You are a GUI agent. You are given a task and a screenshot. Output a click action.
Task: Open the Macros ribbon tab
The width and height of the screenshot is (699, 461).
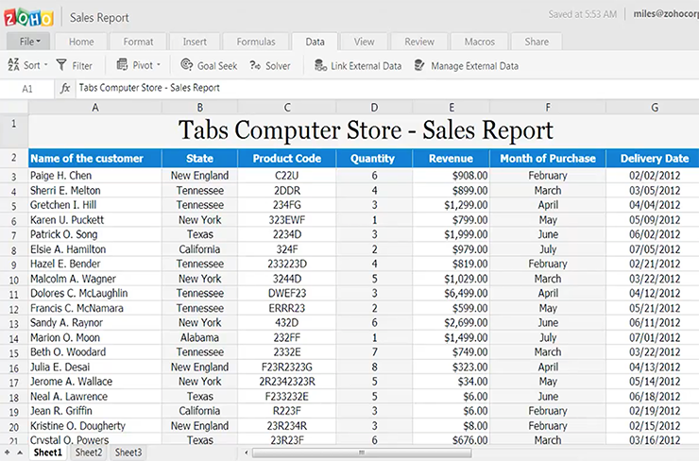(x=479, y=42)
